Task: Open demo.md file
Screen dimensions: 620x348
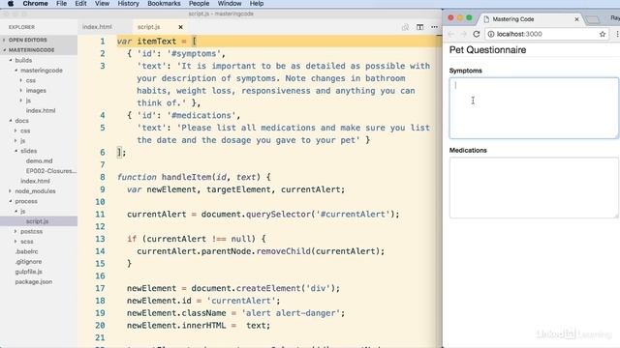Action: tap(39, 161)
